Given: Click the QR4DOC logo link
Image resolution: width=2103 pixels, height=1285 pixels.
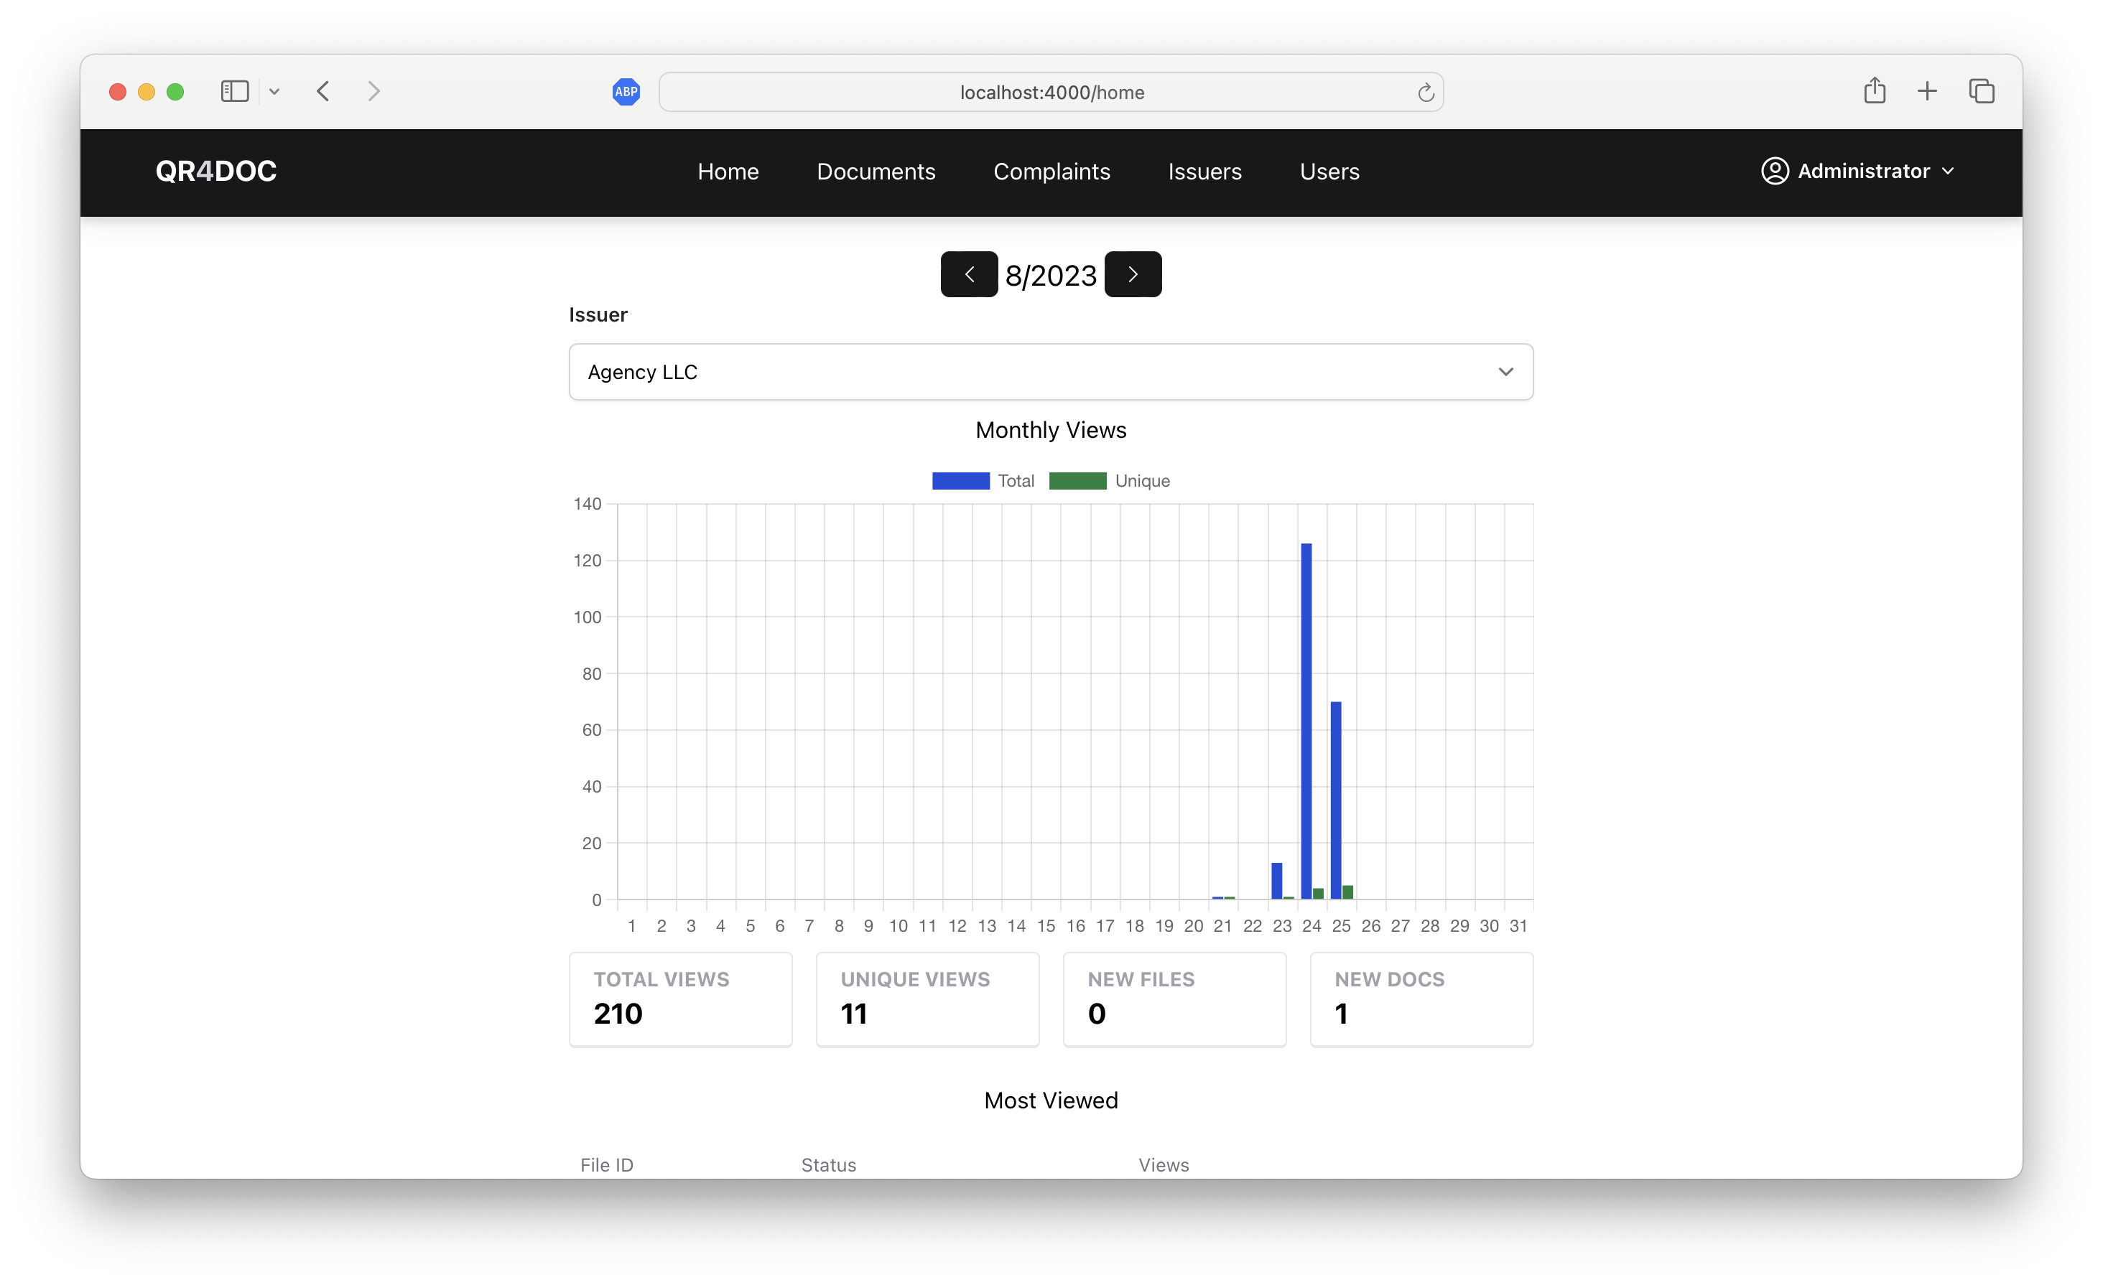Looking at the screenshot, I should (216, 172).
